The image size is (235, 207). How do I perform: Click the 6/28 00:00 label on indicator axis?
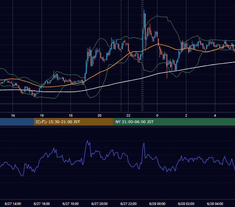[157, 204]
